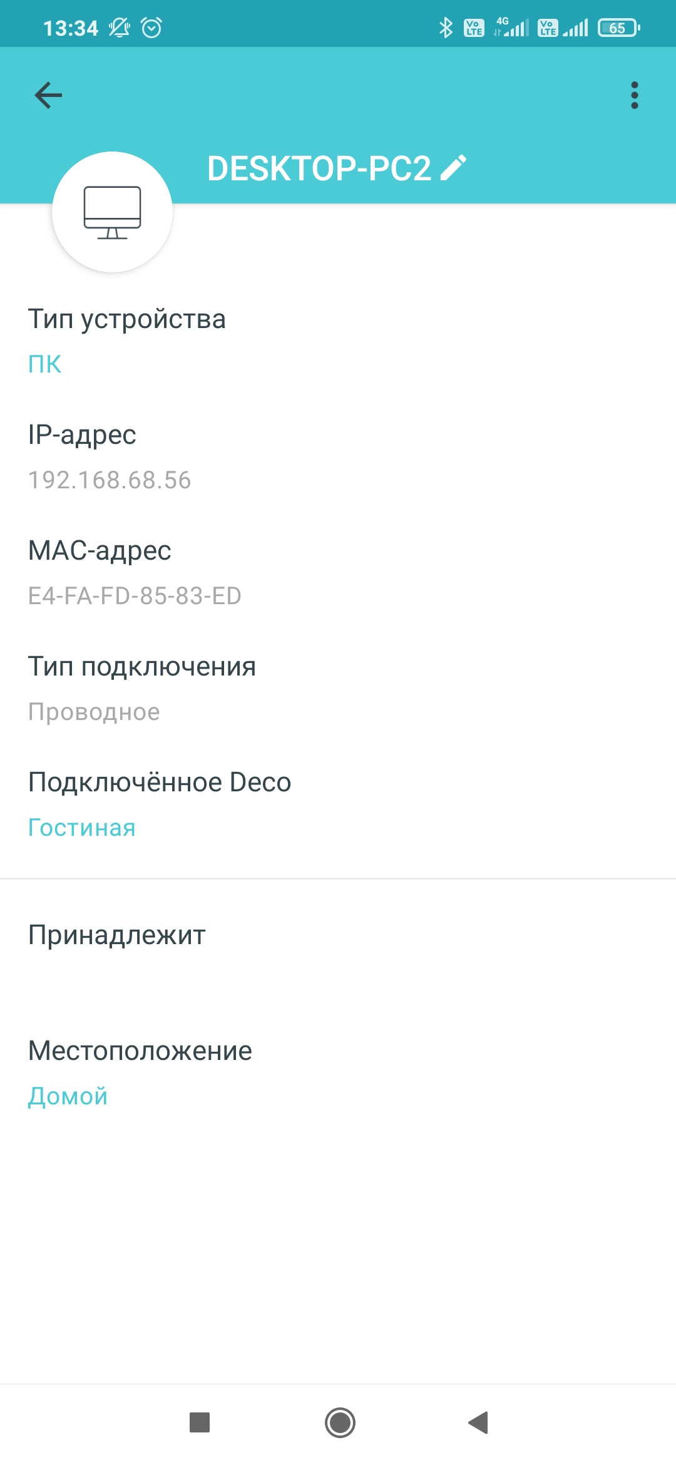The image size is (676, 1465).
Task: Open connected Deco Гостиная link
Action: [x=82, y=828]
